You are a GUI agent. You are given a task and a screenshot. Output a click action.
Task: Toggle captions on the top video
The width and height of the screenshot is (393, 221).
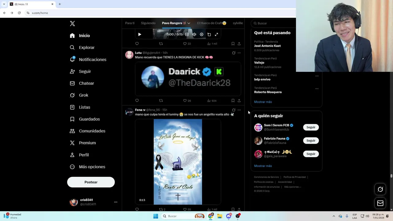pos(187,34)
